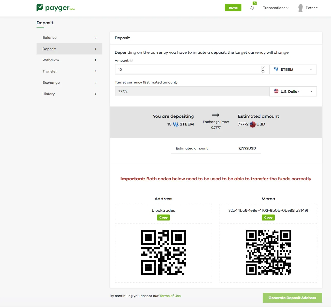
Task: Open the notifications bell
Action: (252, 8)
